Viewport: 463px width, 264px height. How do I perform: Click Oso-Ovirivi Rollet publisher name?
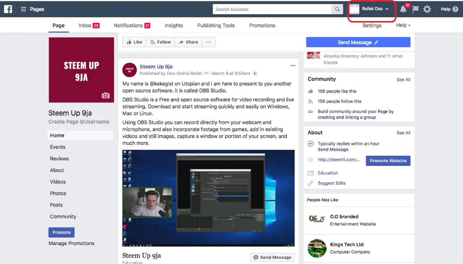[184, 74]
